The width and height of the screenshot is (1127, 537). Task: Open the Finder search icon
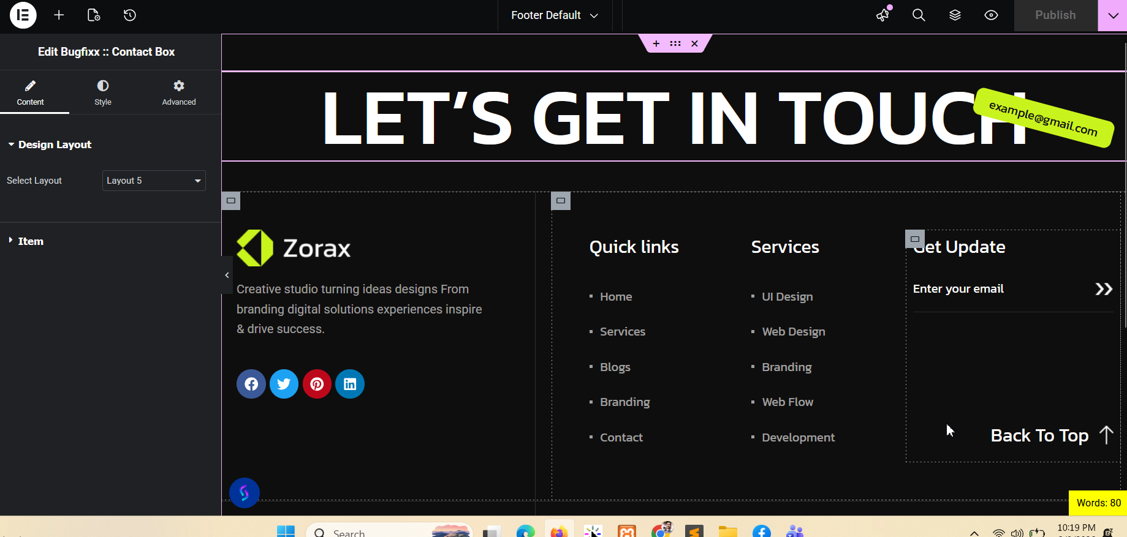click(x=919, y=15)
